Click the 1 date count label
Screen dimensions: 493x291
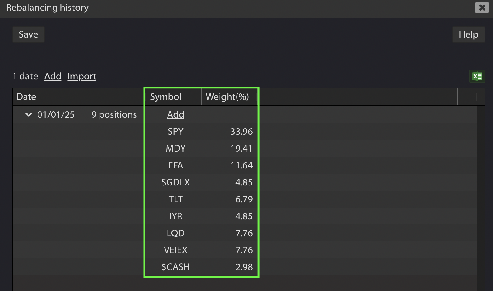click(x=25, y=76)
